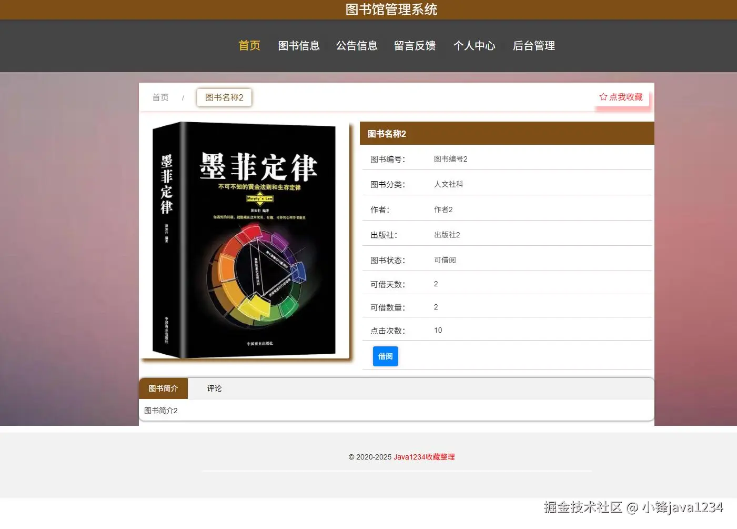The image size is (737, 529).
Task: Click the 图书状态: label
Action: [x=388, y=260]
